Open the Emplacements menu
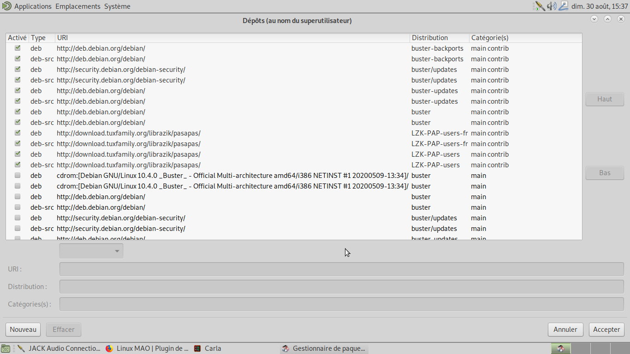The height and width of the screenshot is (354, 630). [x=77, y=6]
